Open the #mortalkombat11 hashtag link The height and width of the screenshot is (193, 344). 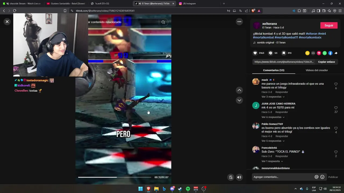pyautogui.click(x=286, y=38)
